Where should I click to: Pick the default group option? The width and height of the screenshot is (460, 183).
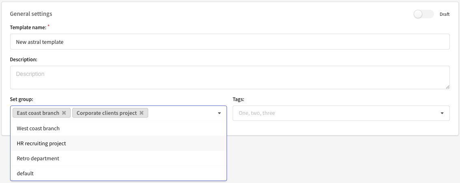(x=119, y=173)
